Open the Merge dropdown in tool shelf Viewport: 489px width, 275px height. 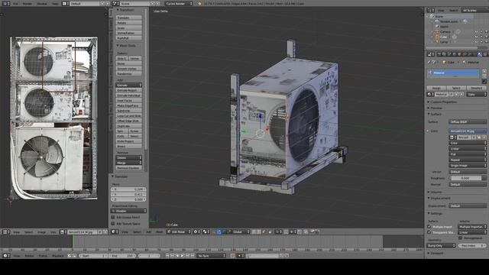pos(129,163)
